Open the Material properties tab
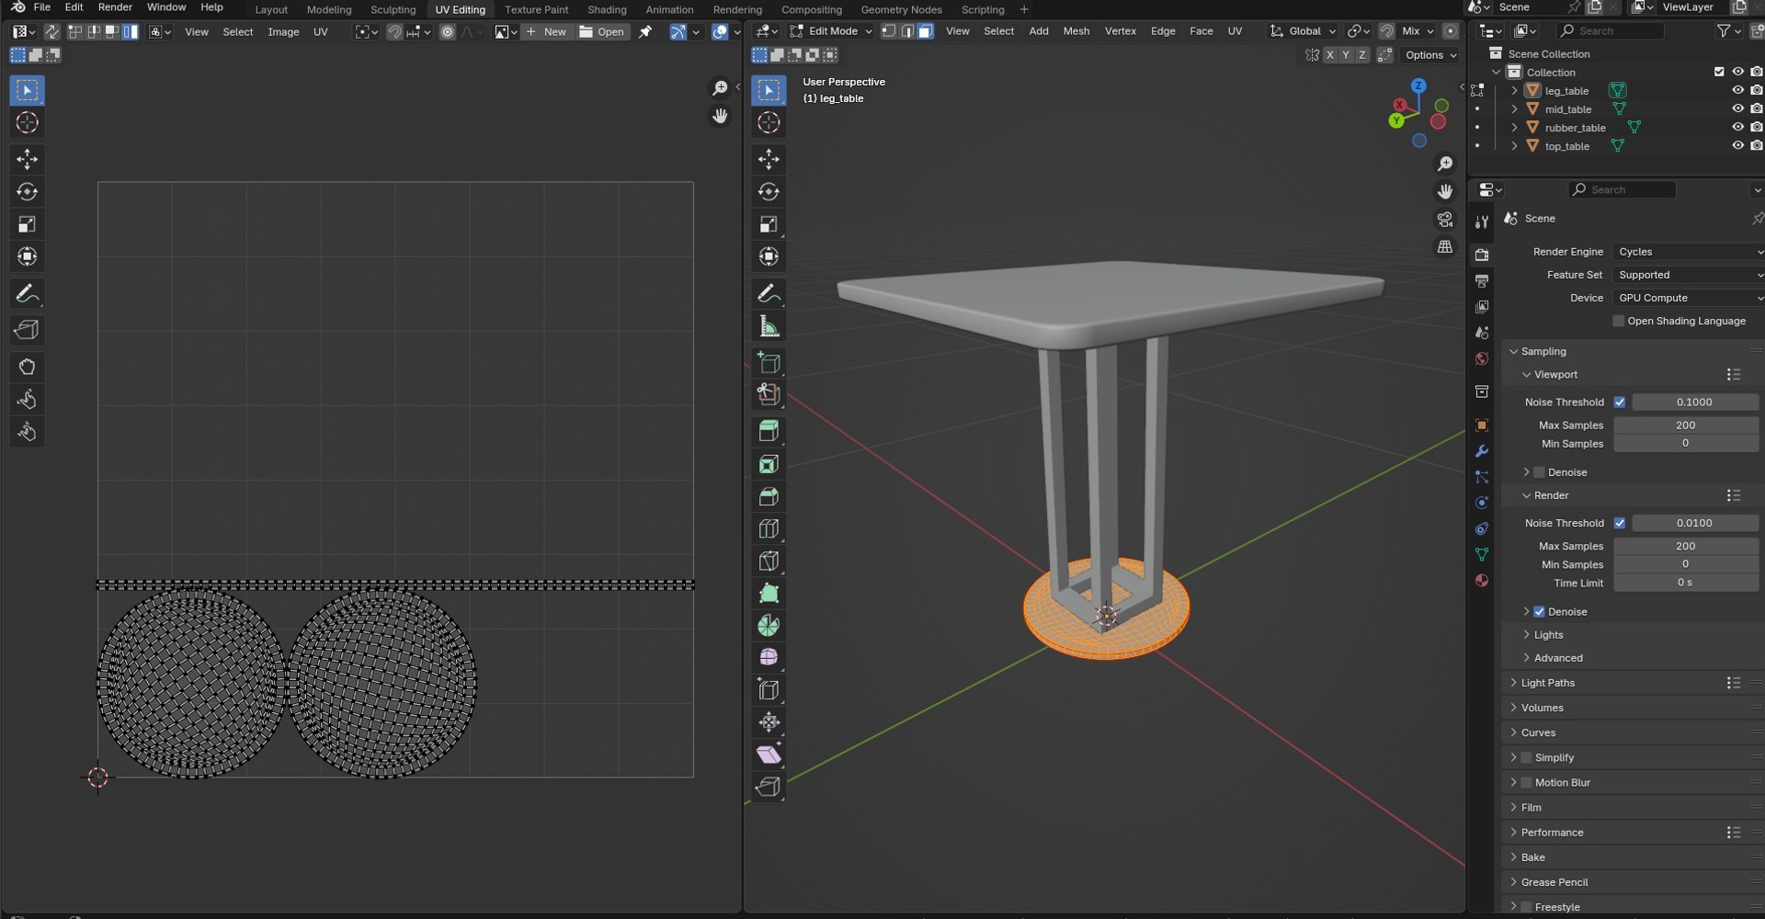Image resolution: width=1765 pixels, height=919 pixels. pos(1482,580)
